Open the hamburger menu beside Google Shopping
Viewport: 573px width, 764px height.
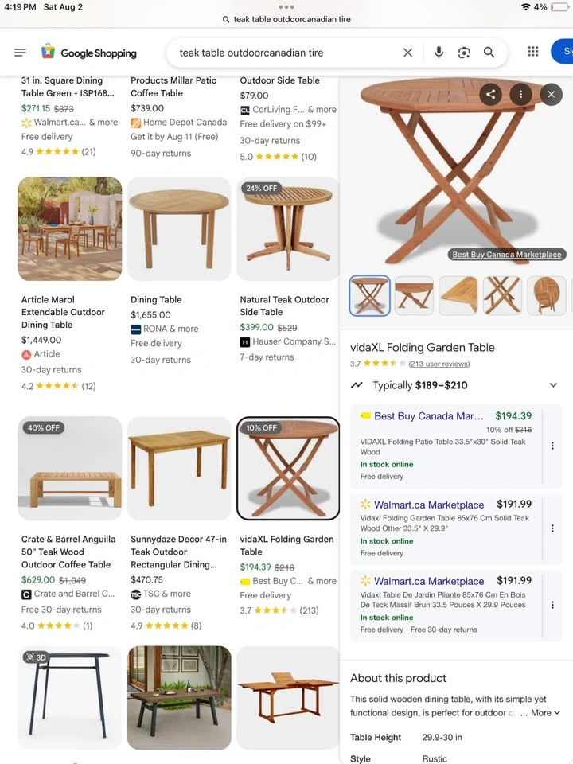20,53
